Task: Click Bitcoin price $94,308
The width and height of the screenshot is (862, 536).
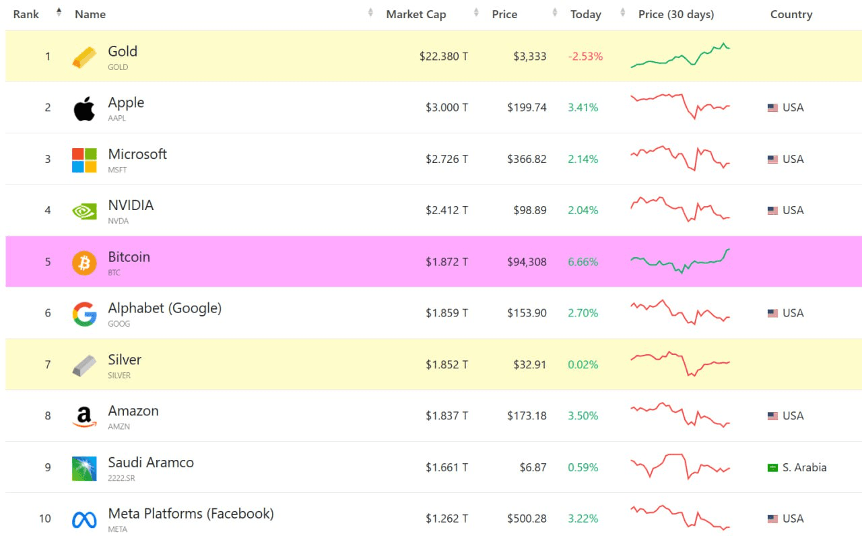Action: coord(527,262)
